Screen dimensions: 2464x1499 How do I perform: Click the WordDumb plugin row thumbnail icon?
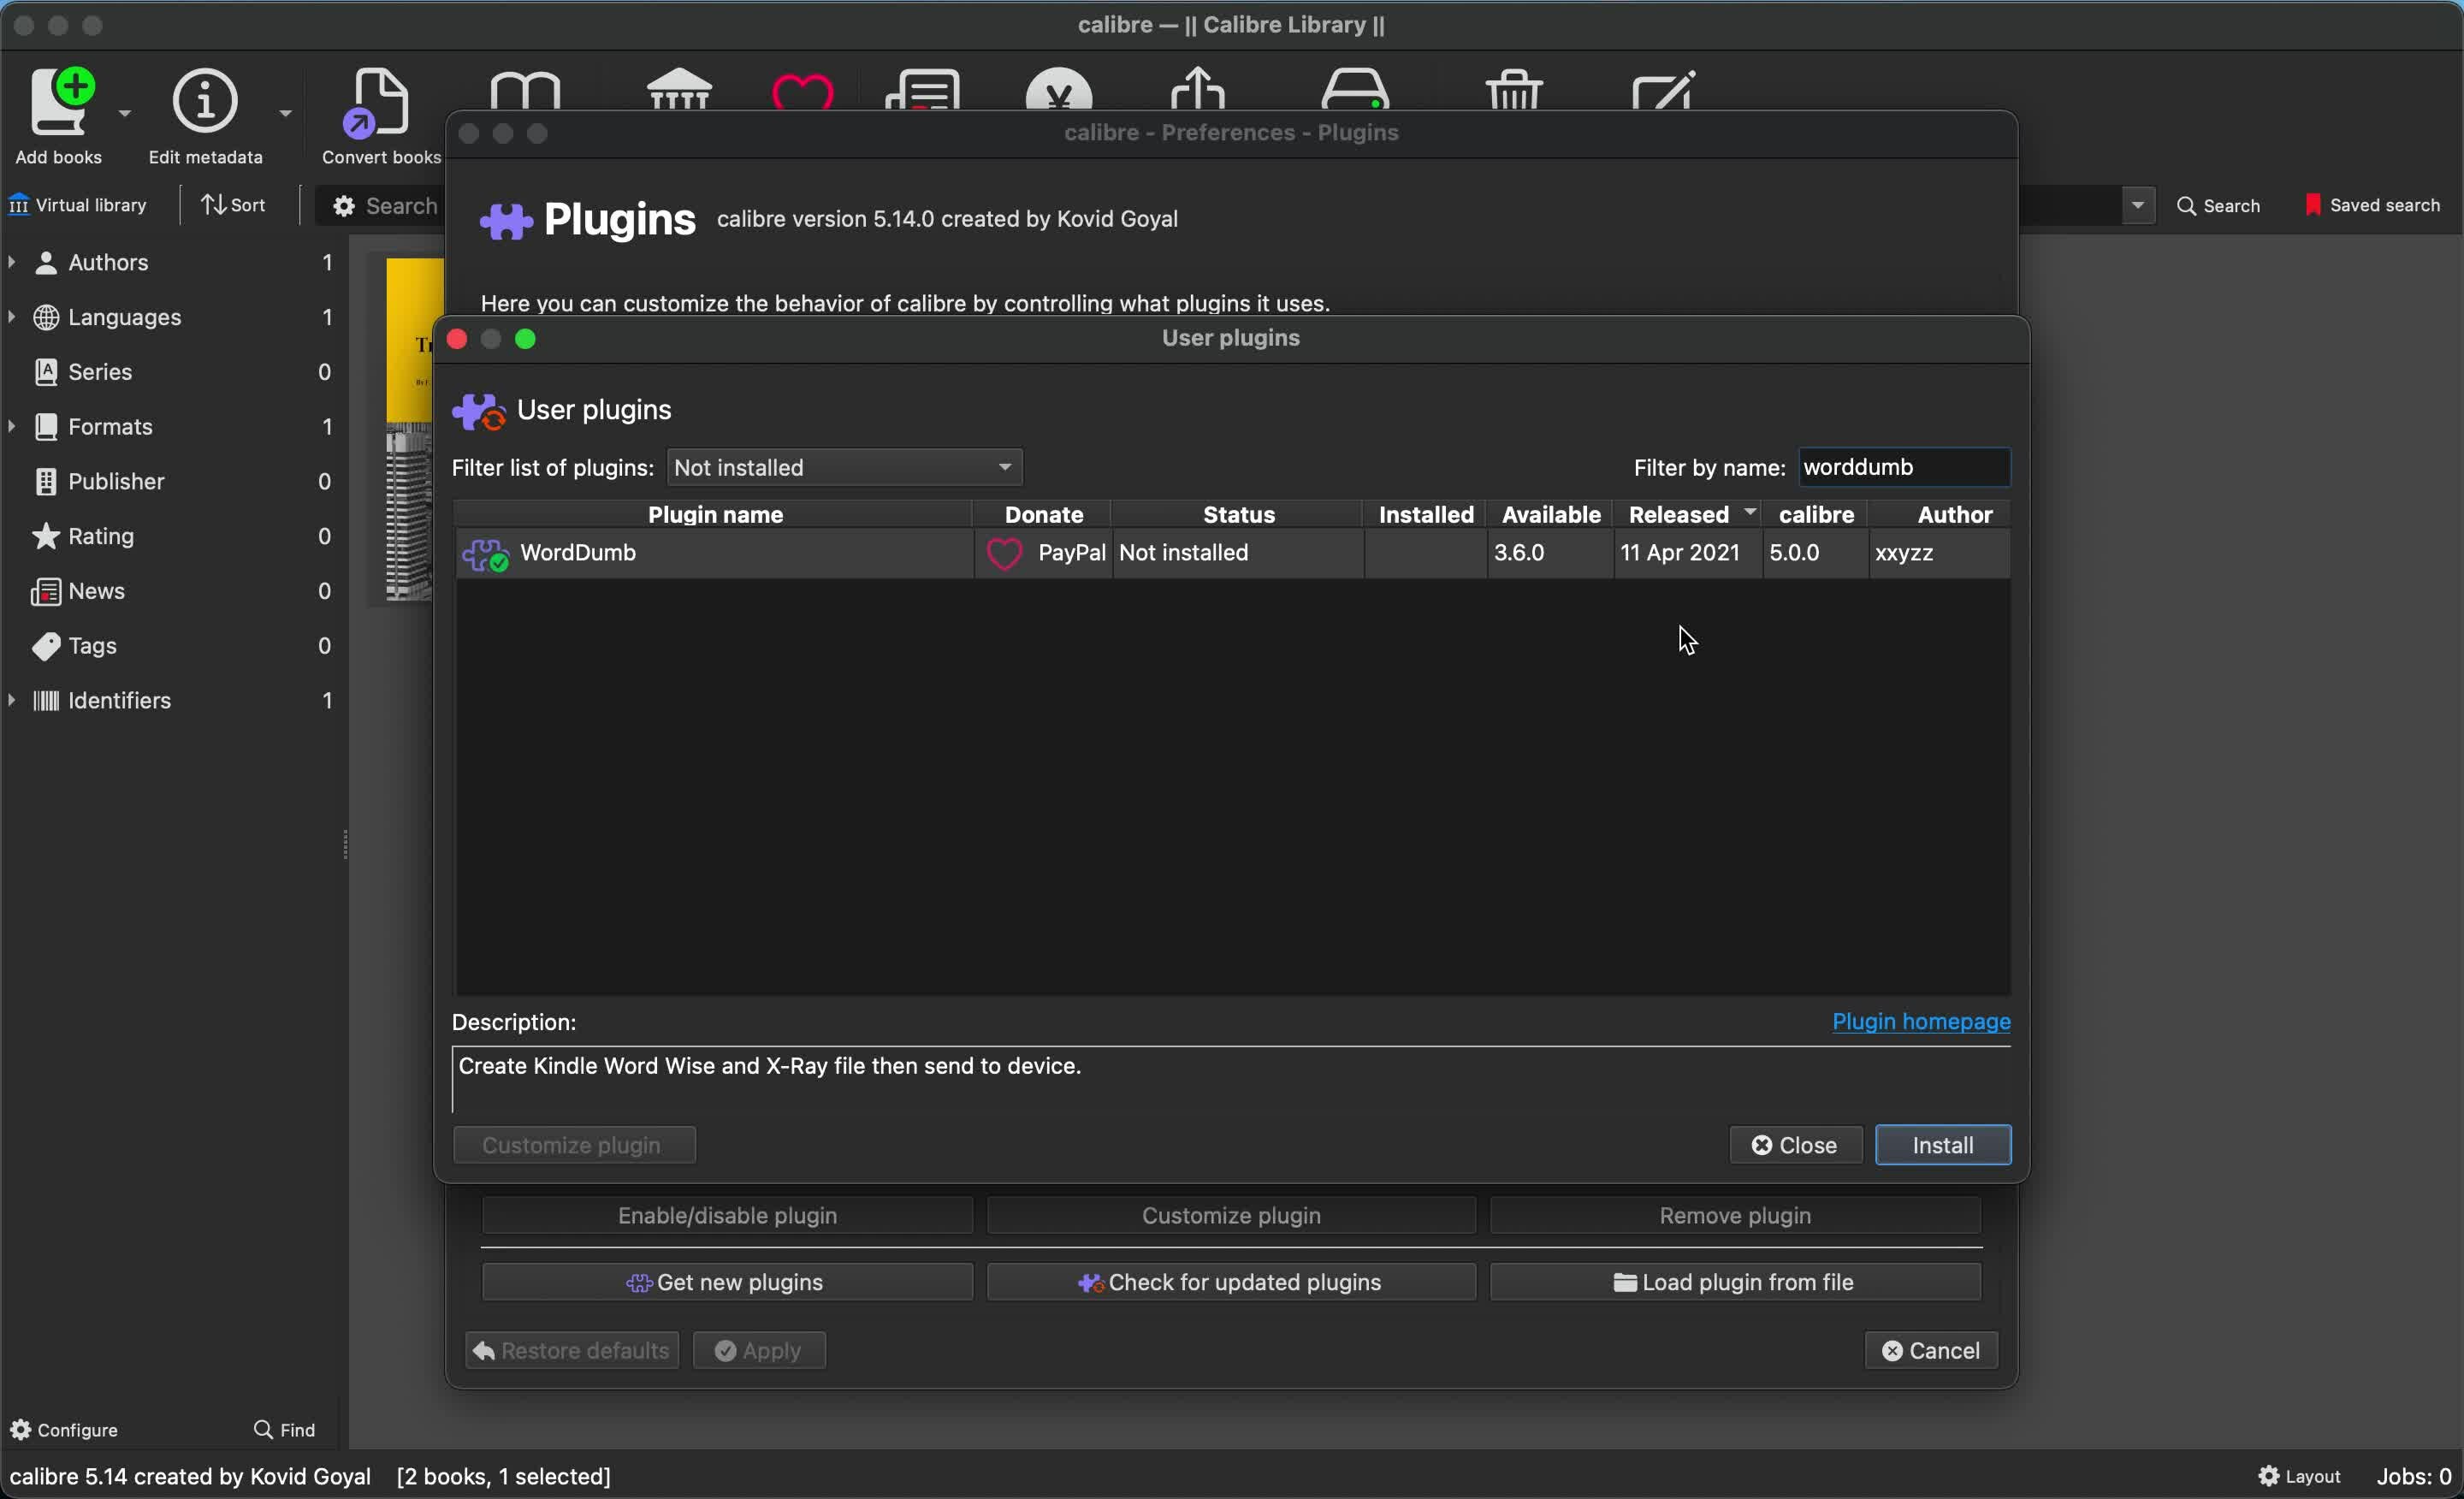pos(486,553)
